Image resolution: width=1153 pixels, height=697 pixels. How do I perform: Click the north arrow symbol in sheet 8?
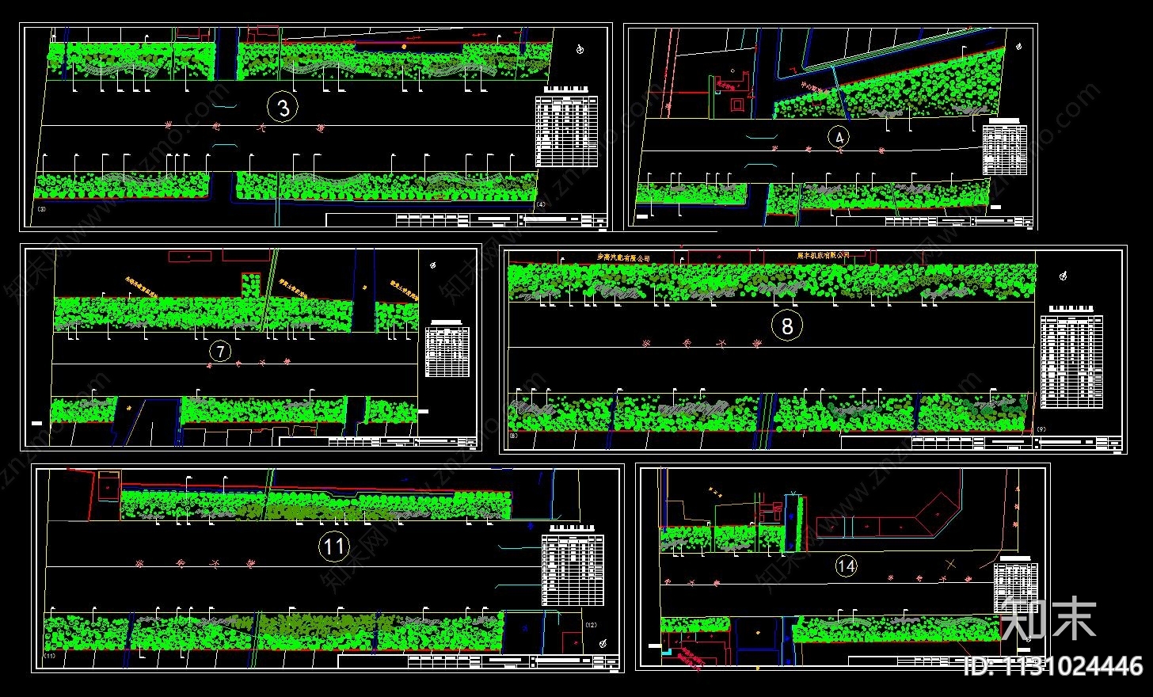tap(1063, 276)
